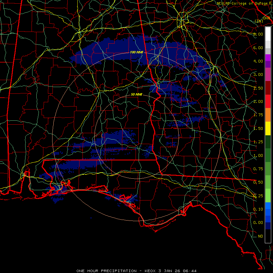Viewport: 273px width, 273px height.
Task: Click the magenta 4.00 inch legend swatch
Action: pos(268,58)
